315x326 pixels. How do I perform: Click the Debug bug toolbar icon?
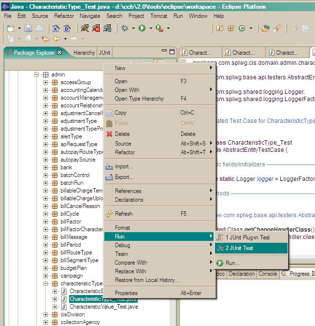(125, 28)
